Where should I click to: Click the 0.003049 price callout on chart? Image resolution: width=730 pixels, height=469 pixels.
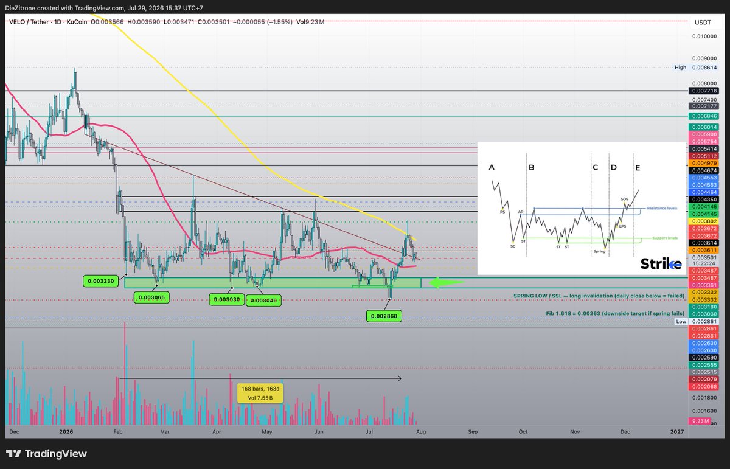pyautogui.click(x=264, y=299)
